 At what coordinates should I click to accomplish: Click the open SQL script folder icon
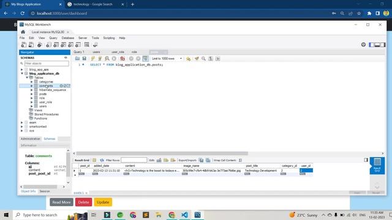click(78, 59)
